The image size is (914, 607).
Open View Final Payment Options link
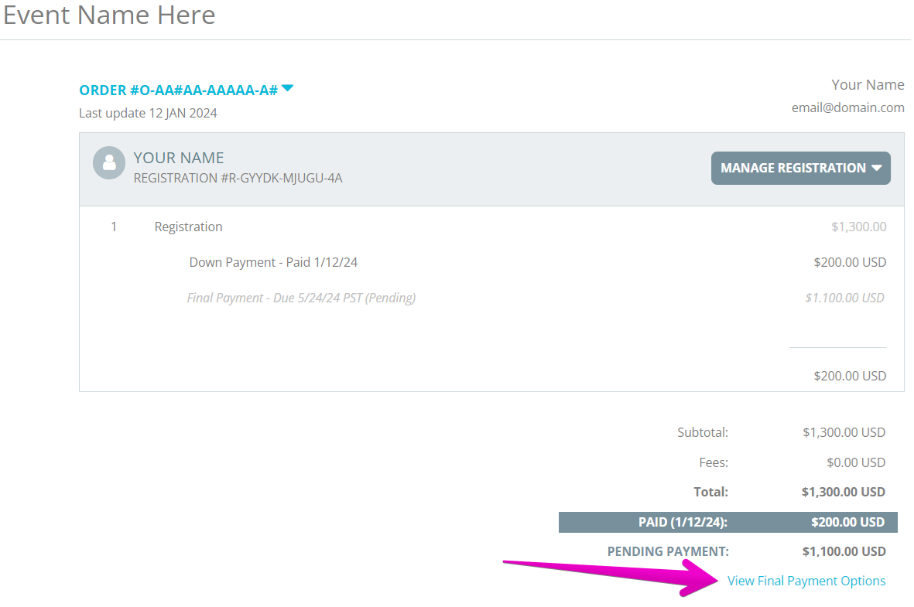tap(806, 581)
